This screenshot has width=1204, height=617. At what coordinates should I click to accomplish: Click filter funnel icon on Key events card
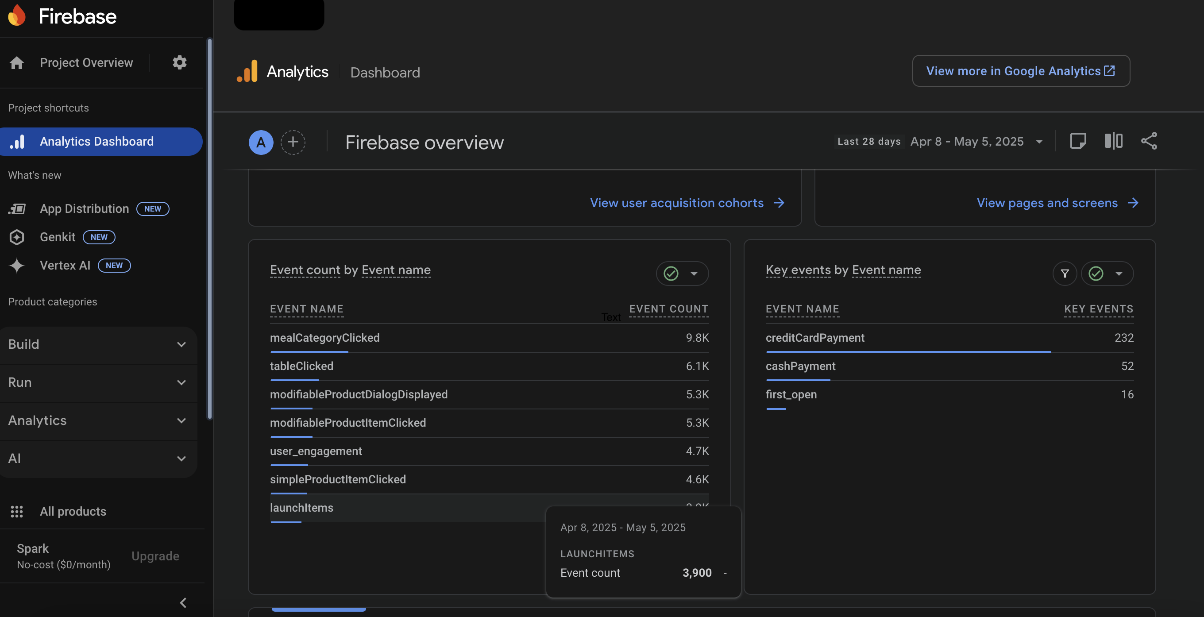1065,274
